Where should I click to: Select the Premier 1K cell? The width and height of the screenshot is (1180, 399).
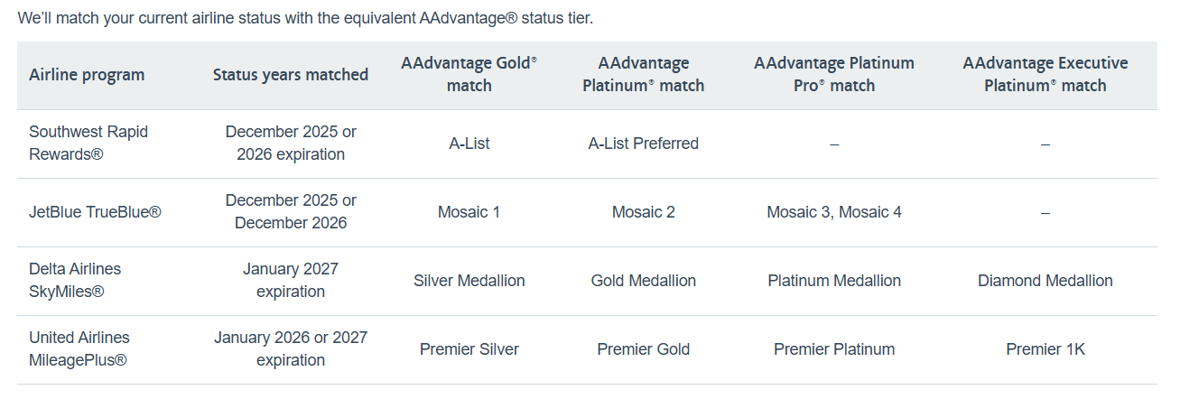click(x=1045, y=349)
